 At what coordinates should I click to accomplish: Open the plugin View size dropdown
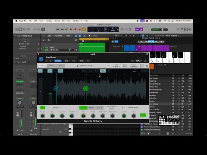coord(139,61)
